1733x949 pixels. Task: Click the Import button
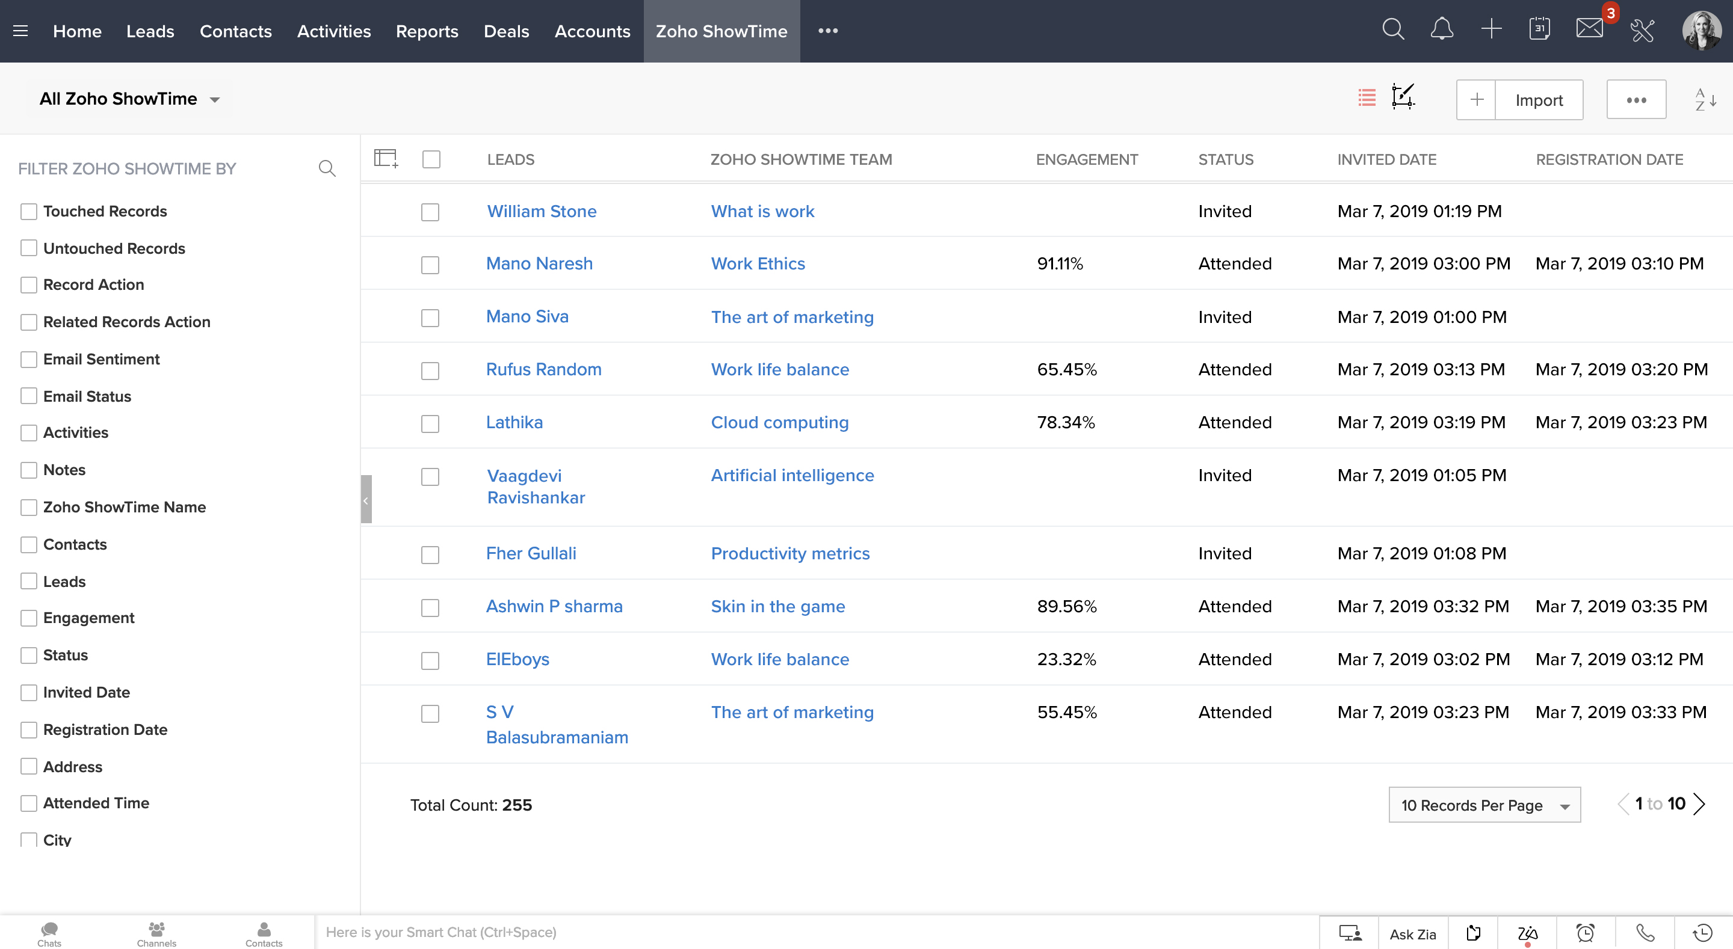1539,100
